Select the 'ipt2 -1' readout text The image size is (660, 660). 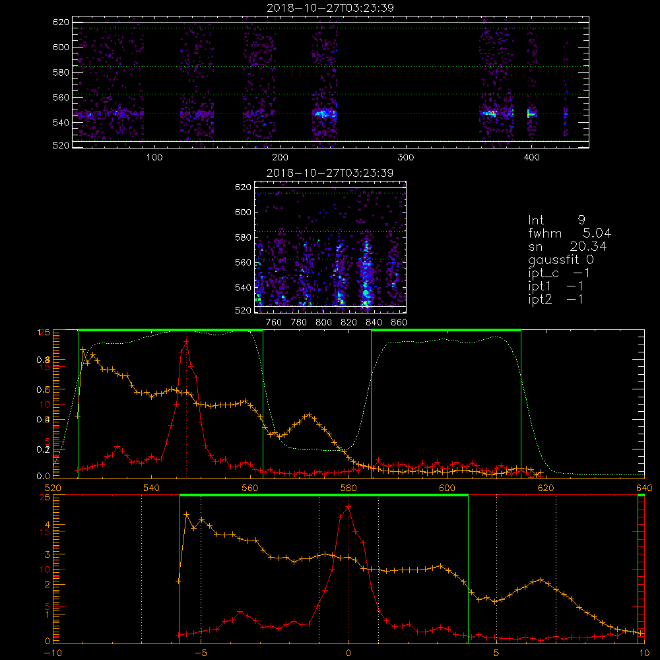pyautogui.click(x=556, y=299)
